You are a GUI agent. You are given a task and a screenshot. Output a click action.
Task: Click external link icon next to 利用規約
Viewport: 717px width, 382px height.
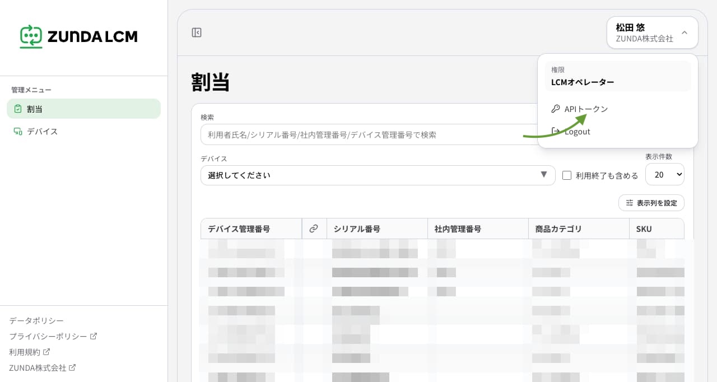pos(46,352)
